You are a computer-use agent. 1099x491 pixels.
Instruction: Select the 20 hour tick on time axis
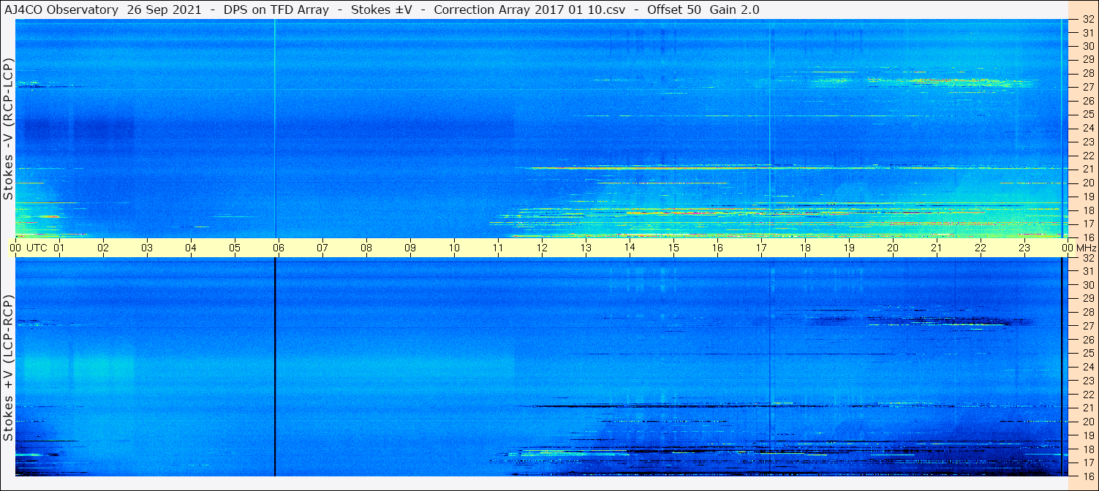tap(893, 248)
